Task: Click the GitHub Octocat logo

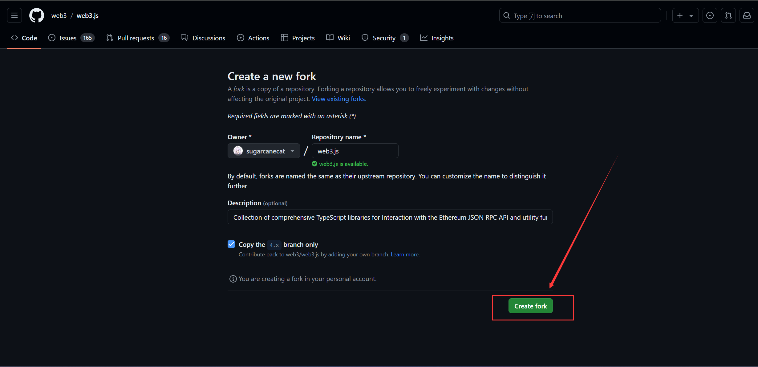Action: 37,15
